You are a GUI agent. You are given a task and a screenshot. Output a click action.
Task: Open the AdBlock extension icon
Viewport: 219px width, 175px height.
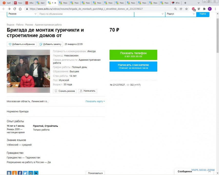(193, 8)
